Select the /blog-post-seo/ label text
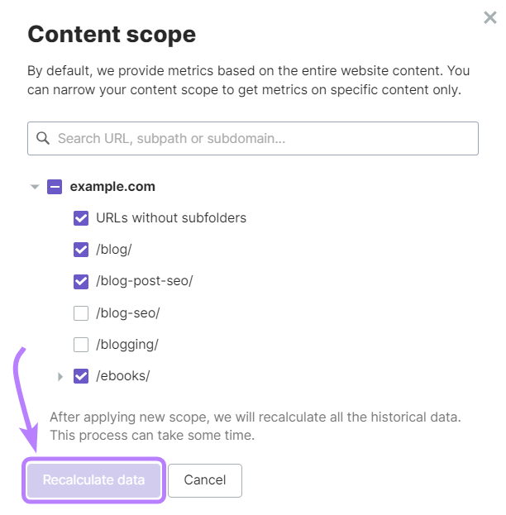This screenshot has height=515, width=506. (145, 281)
